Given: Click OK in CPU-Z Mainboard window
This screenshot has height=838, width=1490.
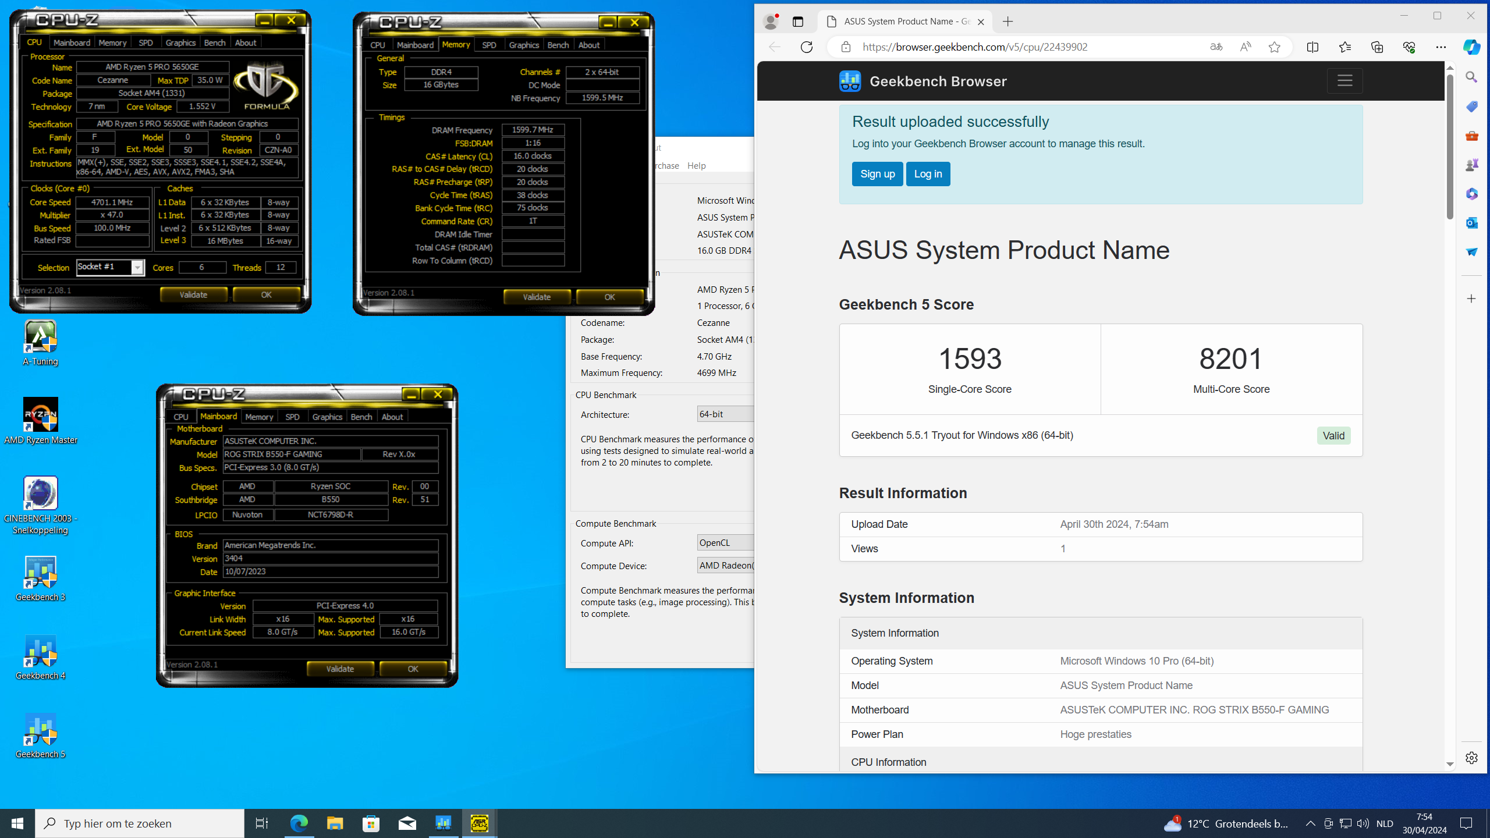Looking at the screenshot, I should (x=413, y=669).
